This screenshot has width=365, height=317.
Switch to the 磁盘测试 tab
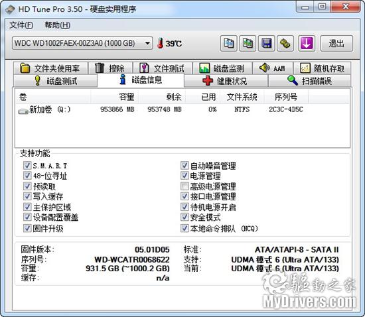pyautogui.click(x=55, y=81)
